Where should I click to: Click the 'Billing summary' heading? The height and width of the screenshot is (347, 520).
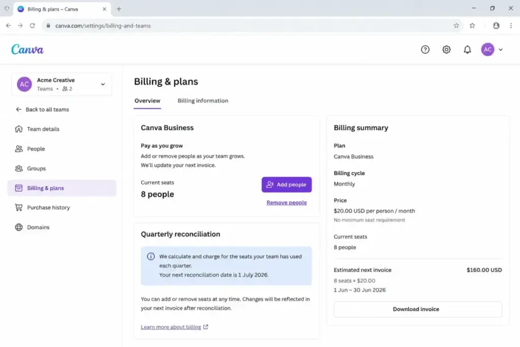pos(361,128)
